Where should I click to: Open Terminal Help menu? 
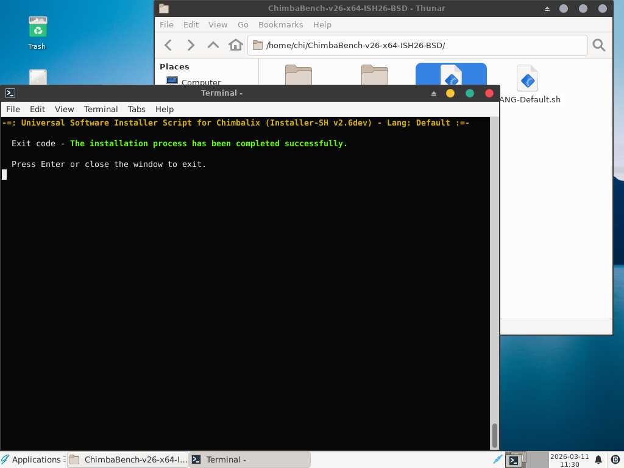[165, 109]
